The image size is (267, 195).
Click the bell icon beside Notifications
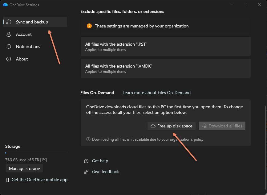pyautogui.click(x=9, y=47)
